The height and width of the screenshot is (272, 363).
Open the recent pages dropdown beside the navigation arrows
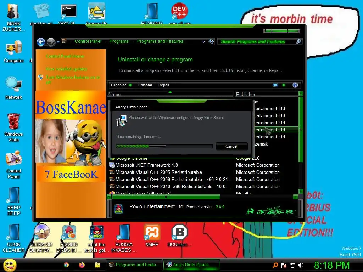pos(58,42)
